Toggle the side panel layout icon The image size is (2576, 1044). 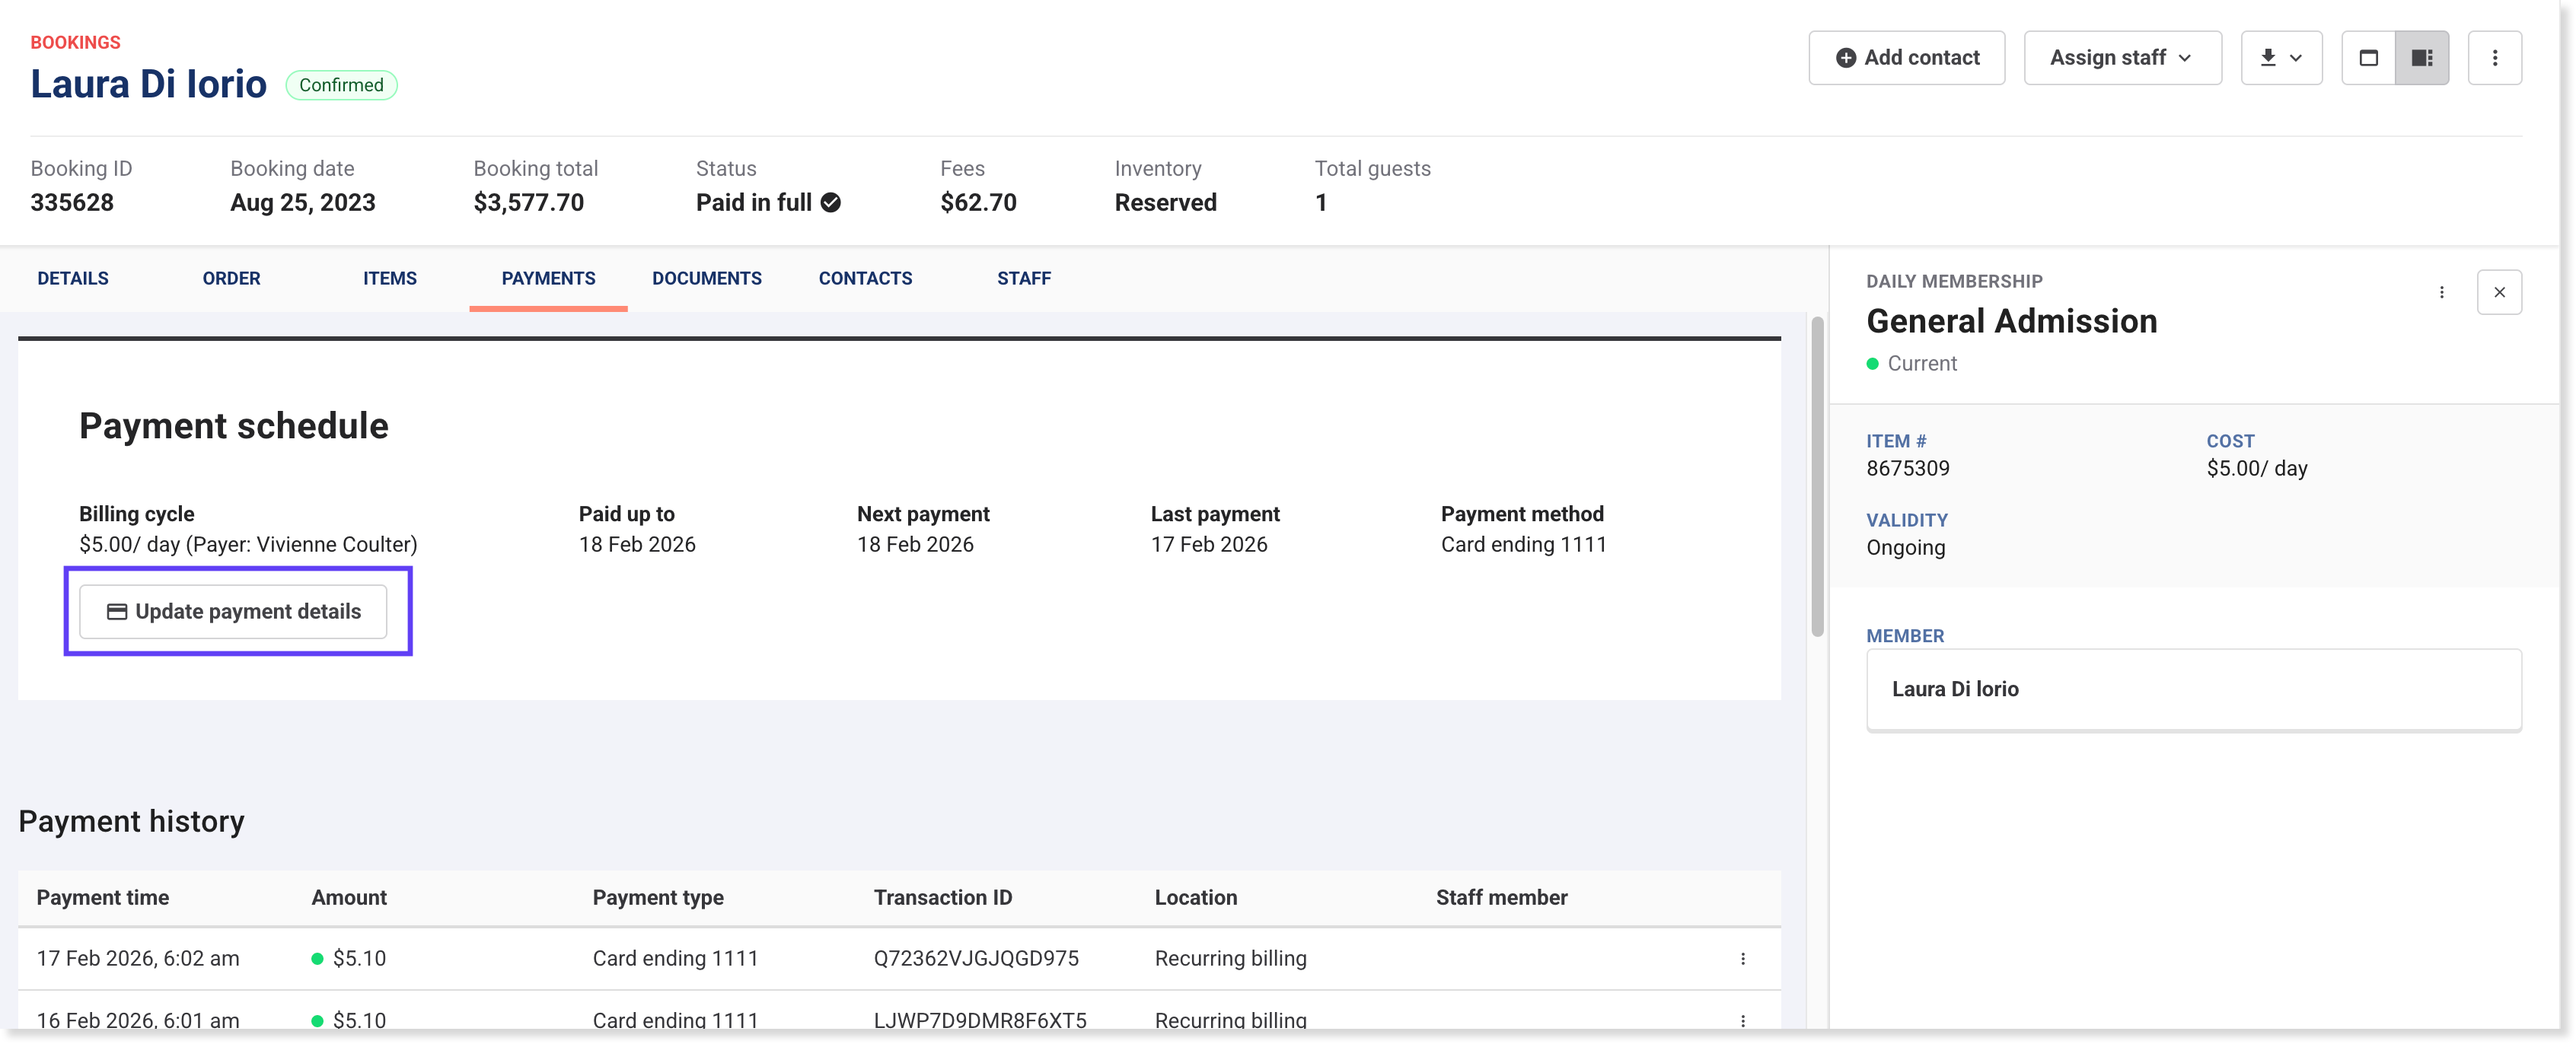(2421, 58)
